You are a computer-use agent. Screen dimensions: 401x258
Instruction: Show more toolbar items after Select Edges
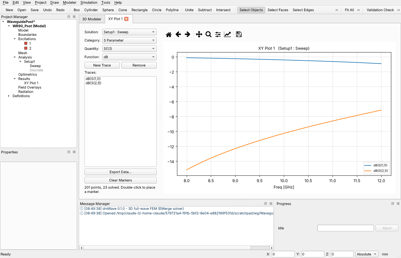pos(337,10)
